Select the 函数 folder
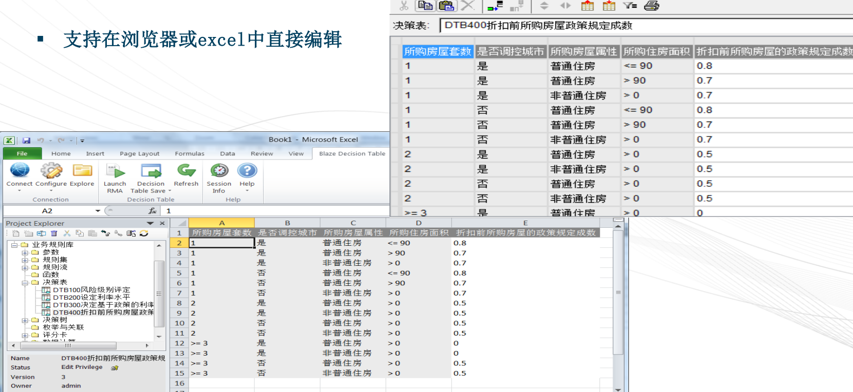853x392 pixels. pyautogui.click(x=51, y=275)
